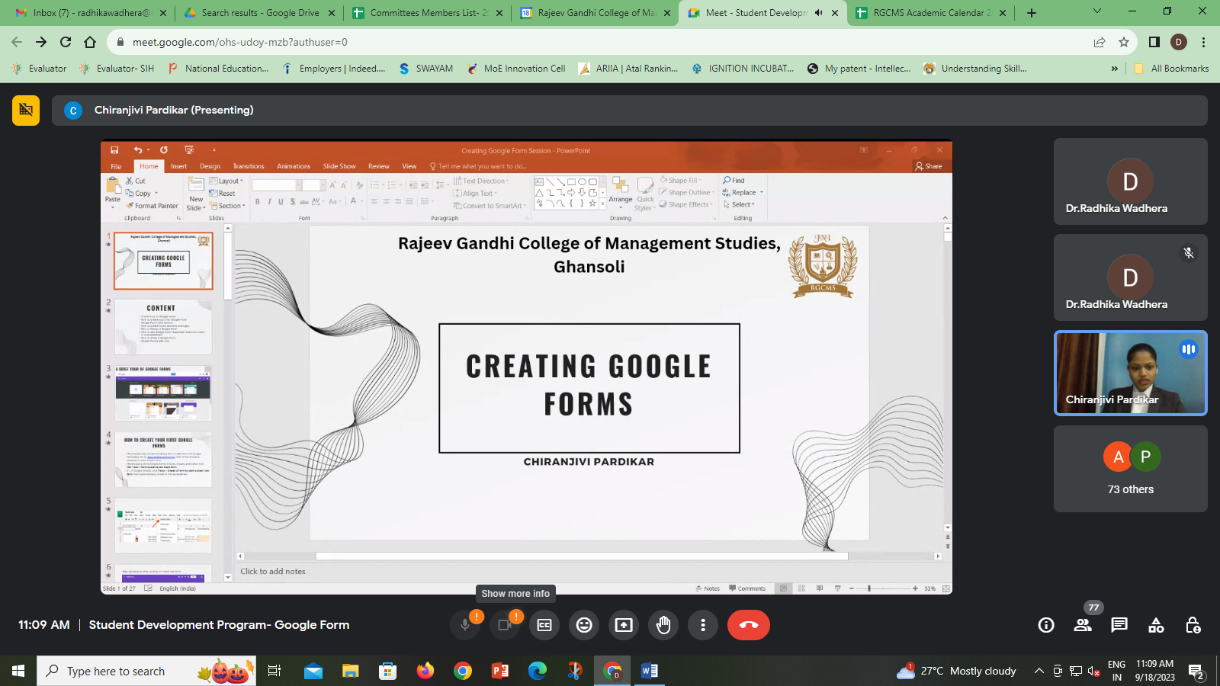Switch to Committees Members List tab
This screenshot has width=1220, height=686.
coord(429,13)
